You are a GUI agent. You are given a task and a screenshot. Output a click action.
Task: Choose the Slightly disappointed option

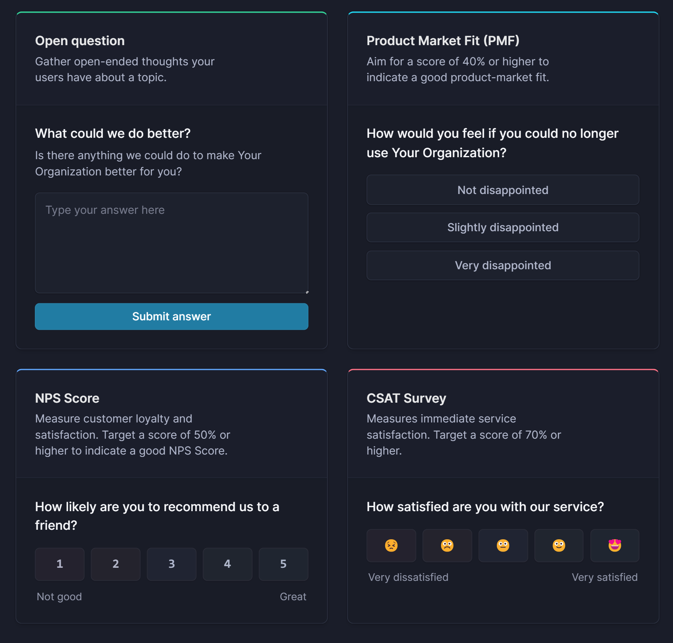[x=503, y=227]
